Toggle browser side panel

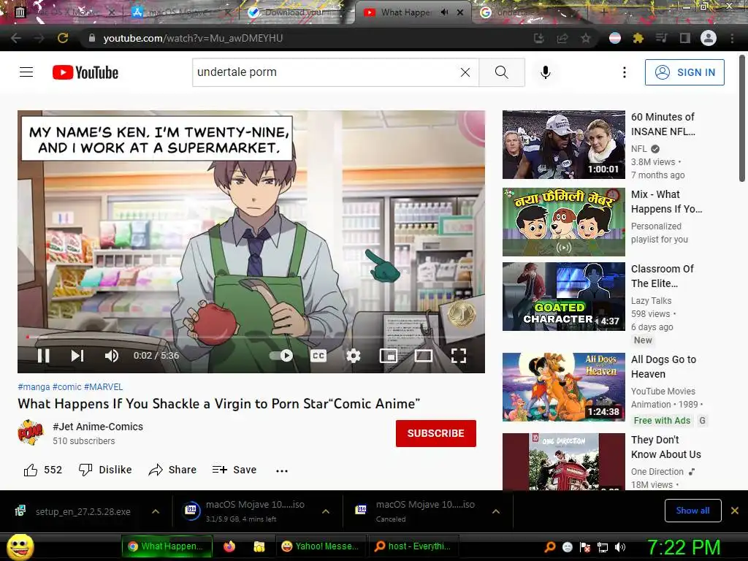pyautogui.click(x=684, y=38)
